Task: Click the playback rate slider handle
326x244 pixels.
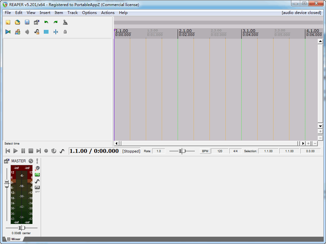Action: coord(182,151)
